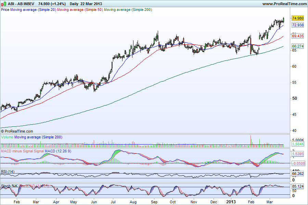308x205 pixels.
Task: Click the -0.0508 MACD histogram value tag
Action: coord(298,163)
